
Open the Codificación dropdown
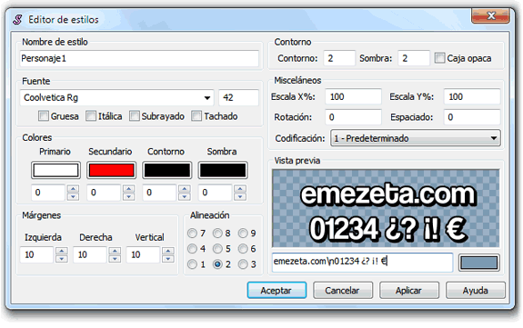pos(416,138)
